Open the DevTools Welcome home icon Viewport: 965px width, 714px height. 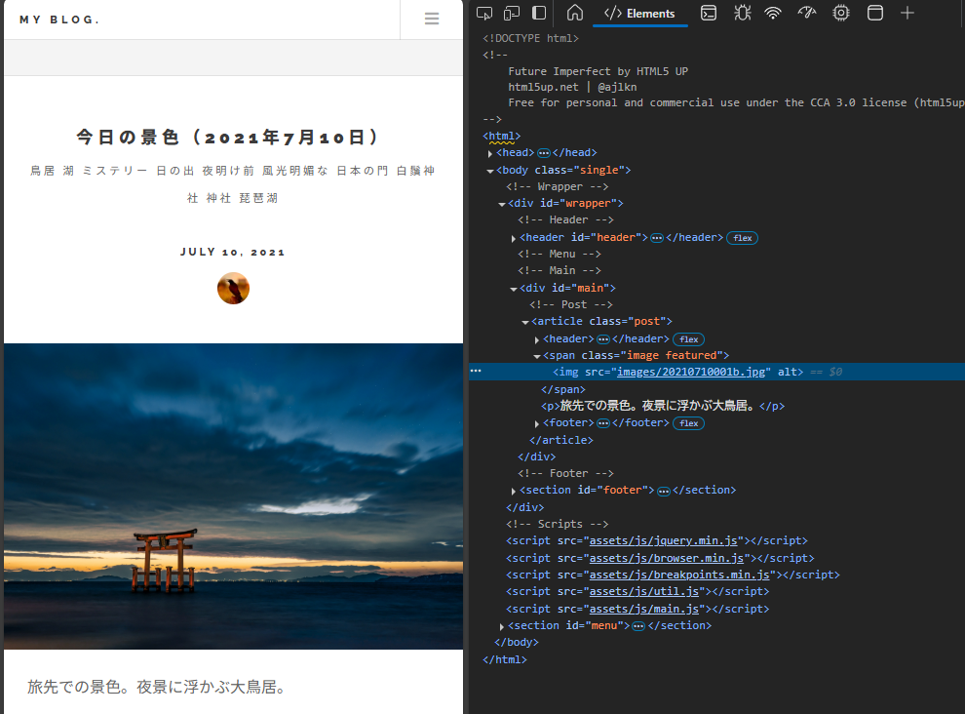pos(575,13)
